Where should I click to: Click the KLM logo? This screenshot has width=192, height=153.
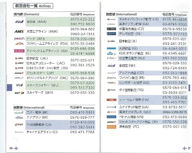pyautogui.click(x=111, y=54)
